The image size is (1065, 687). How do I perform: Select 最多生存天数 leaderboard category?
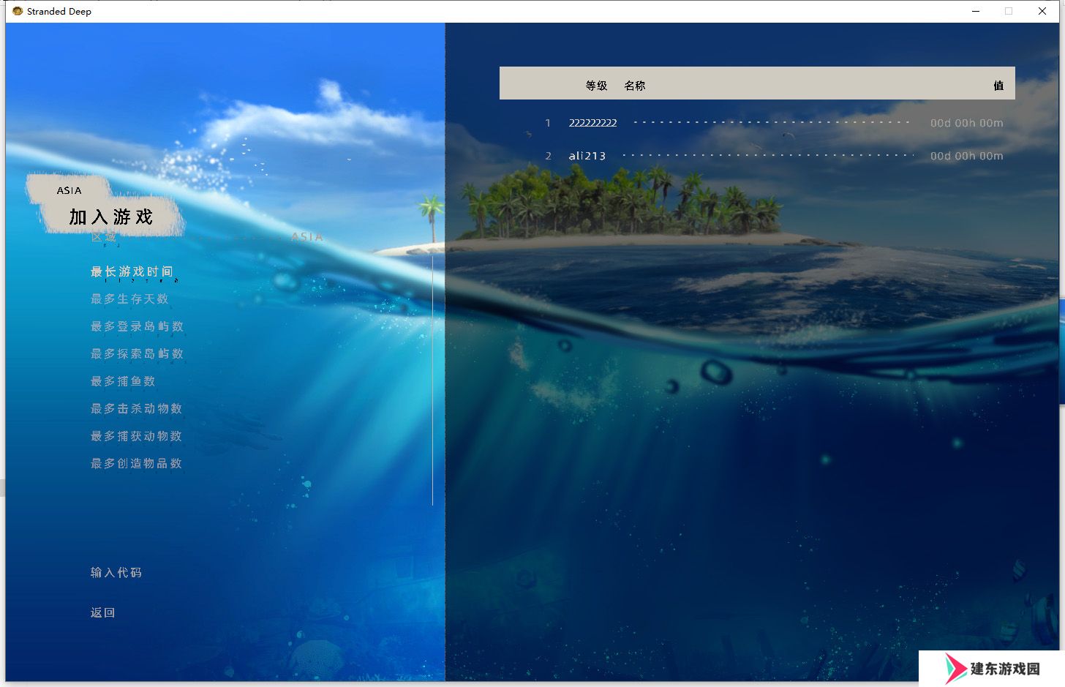coord(129,299)
